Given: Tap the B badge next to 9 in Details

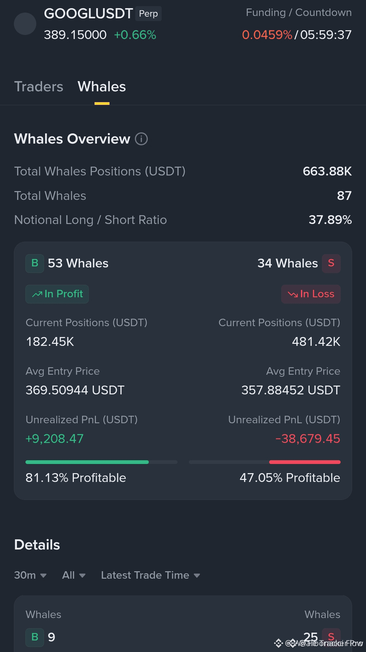Looking at the screenshot, I should tap(35, 637).
